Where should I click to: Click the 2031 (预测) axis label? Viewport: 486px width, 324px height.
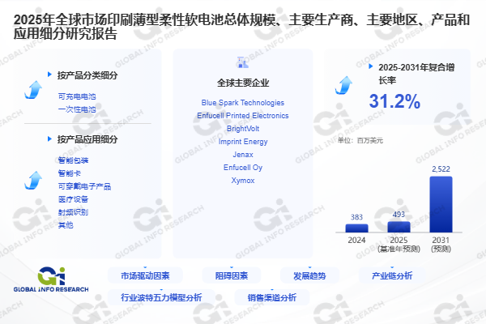(x=441, y=245)
